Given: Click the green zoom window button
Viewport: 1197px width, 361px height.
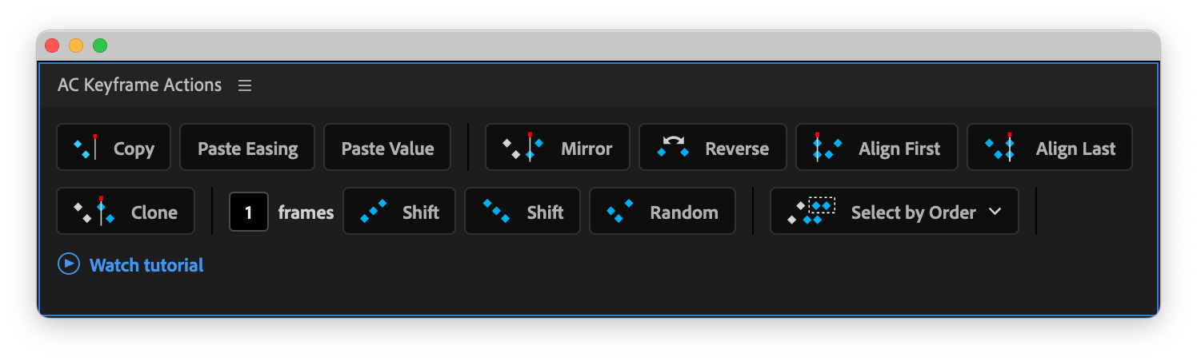Looking at the screenshot, I should point(100,46).
